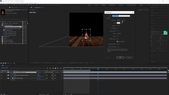Open layer 3 Normal blending mode dropdown
The width and height of the screenshot is (169, 95).
click(x=40, y=78)
